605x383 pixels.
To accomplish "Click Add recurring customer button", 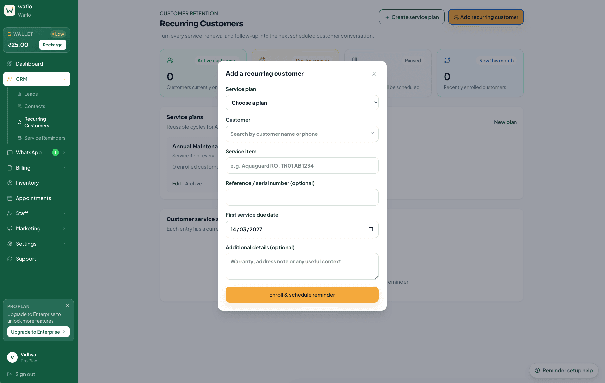I will tap(486, 17).
